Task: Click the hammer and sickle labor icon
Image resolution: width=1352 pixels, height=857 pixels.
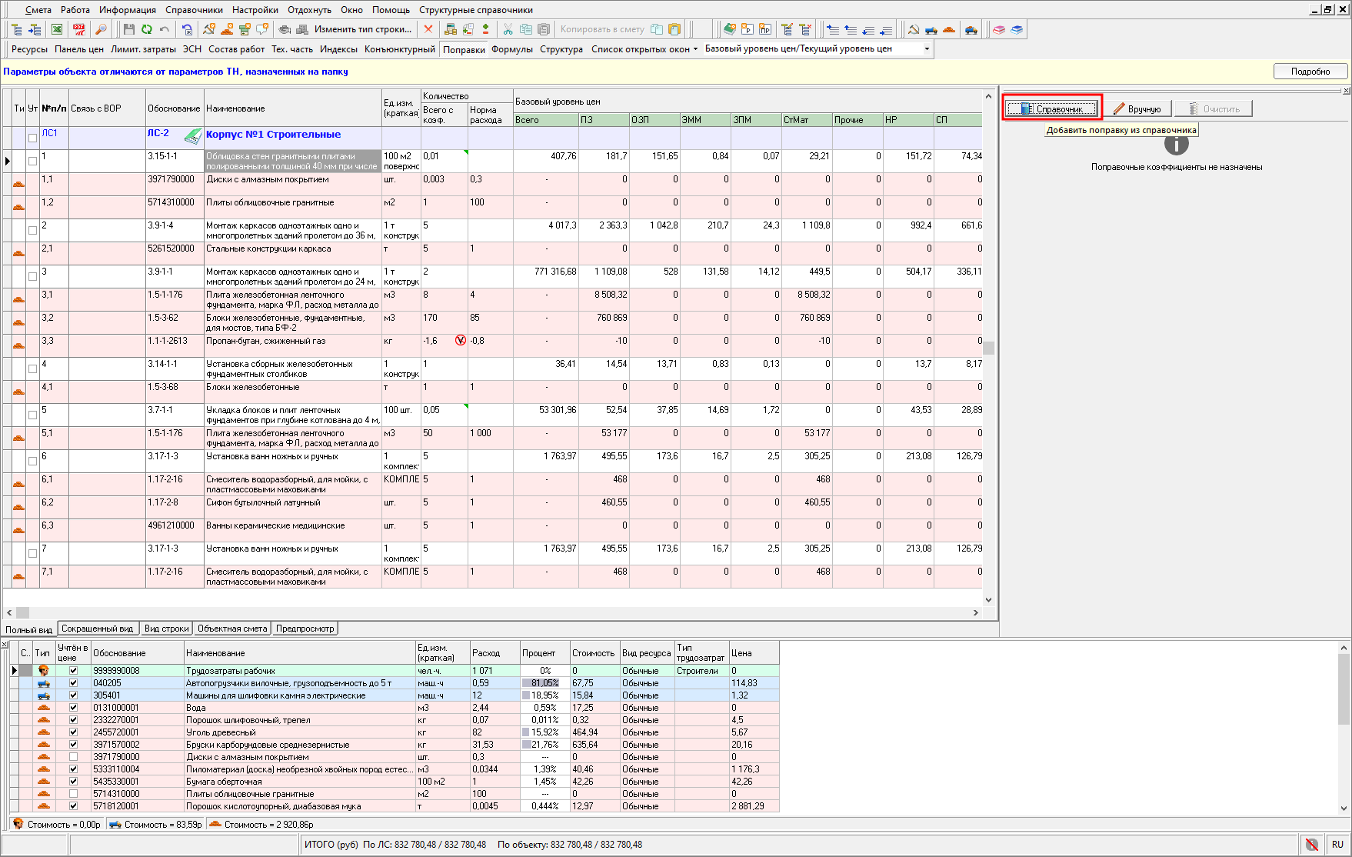Action: 914,29
